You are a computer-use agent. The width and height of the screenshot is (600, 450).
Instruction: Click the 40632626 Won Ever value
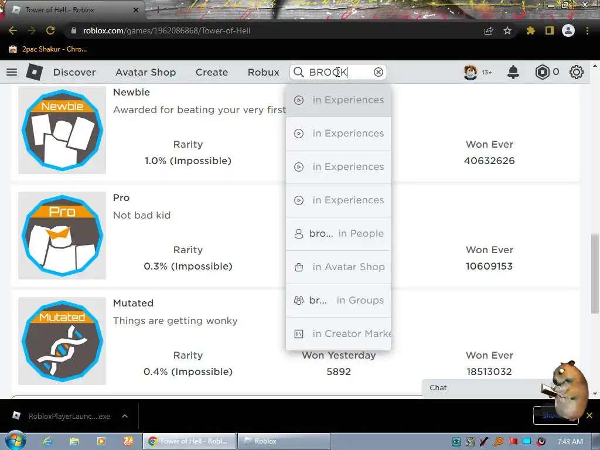(x=489, y=161)
